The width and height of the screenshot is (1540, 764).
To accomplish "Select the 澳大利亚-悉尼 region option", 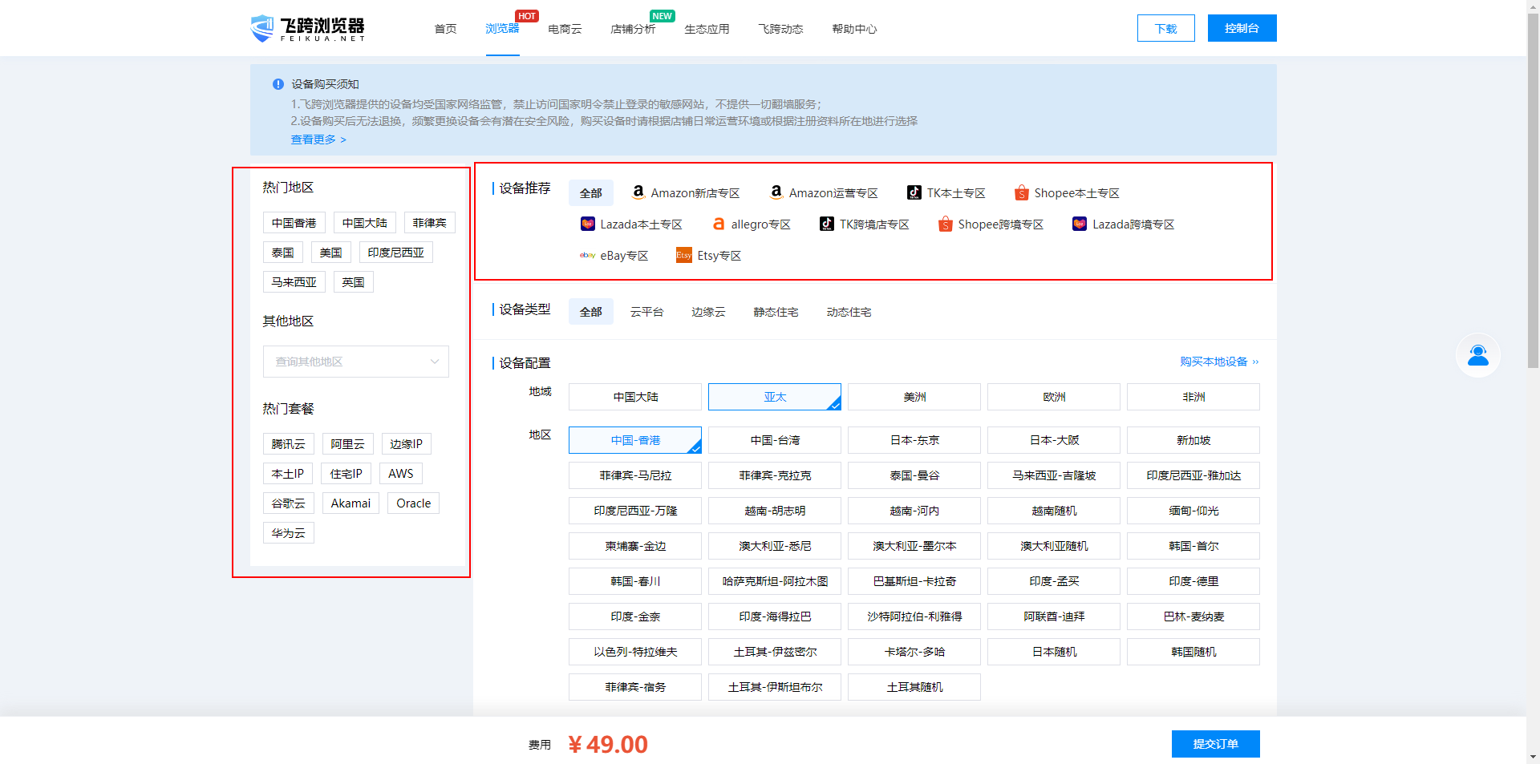I will (x=775, y=546).
